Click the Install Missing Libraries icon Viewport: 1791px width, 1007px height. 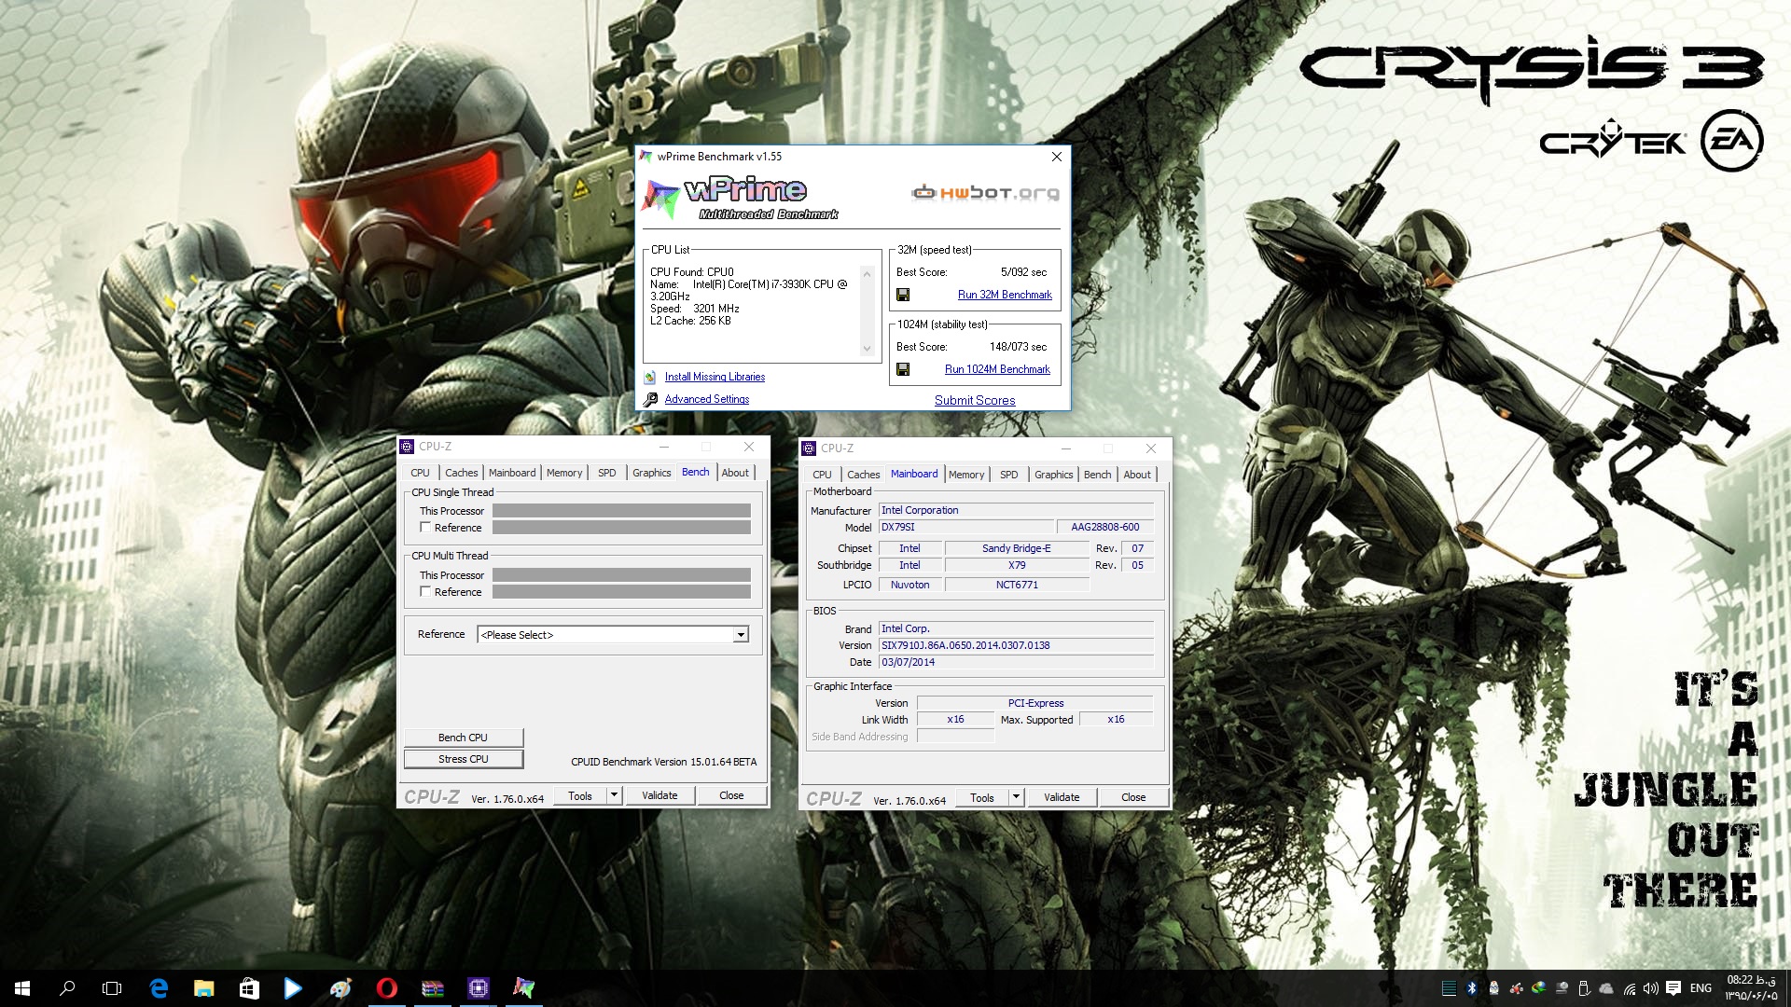(650, 377)
